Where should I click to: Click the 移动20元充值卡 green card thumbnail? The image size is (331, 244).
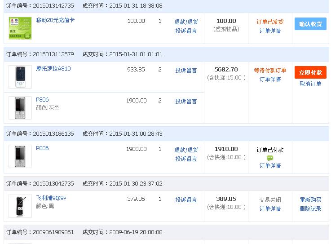click(20, 28)
